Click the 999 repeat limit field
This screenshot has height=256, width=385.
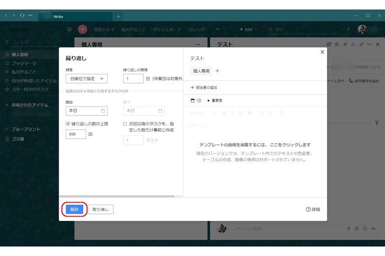pos(76,134)
